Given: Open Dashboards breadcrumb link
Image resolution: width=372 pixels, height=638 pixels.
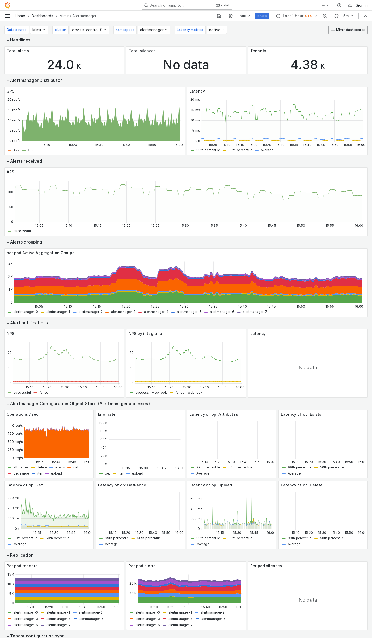Looking at the screenshot, I should tap(42, 16).
